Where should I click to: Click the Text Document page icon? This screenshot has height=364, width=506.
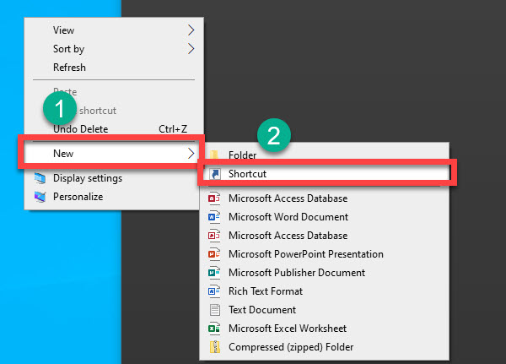click(214, 310)
